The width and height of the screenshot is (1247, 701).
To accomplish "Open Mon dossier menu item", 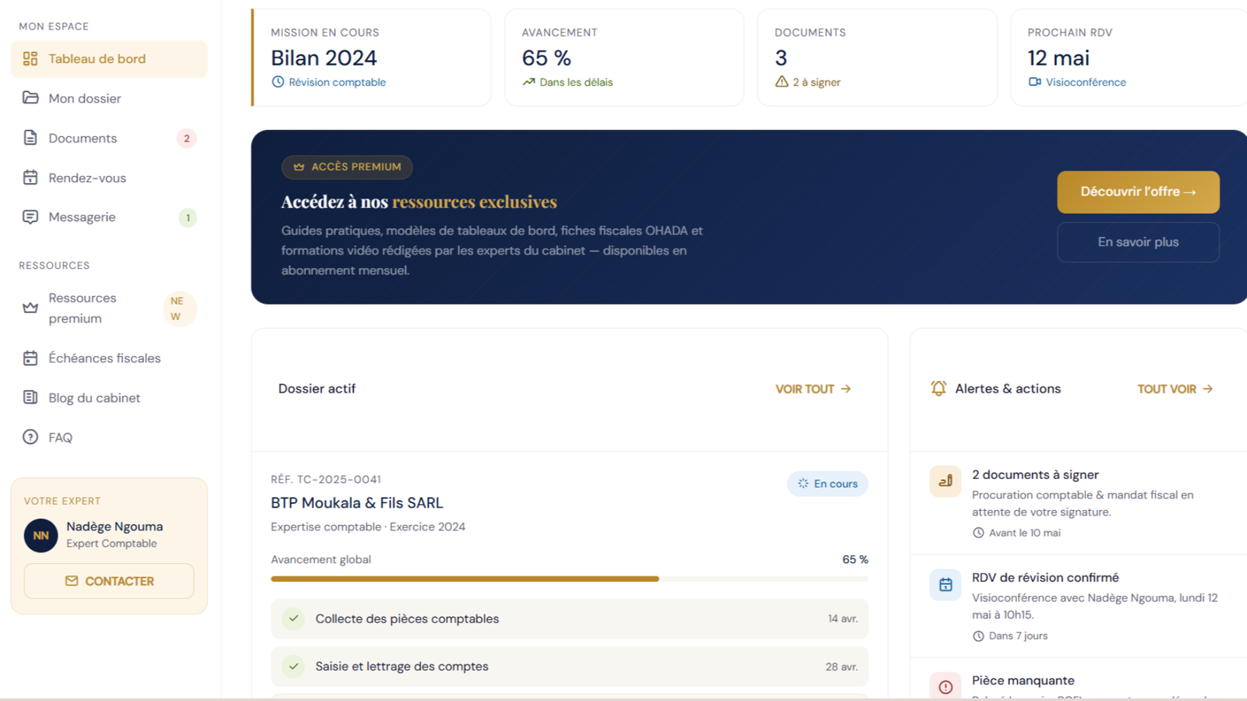I will click(109, 98).
